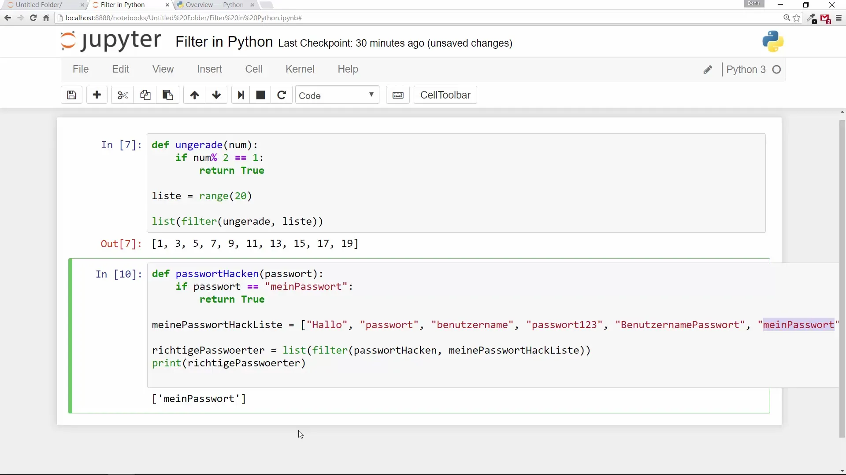Click the scrollbar down arrow

pyautogui.click(x=842, y=471)
